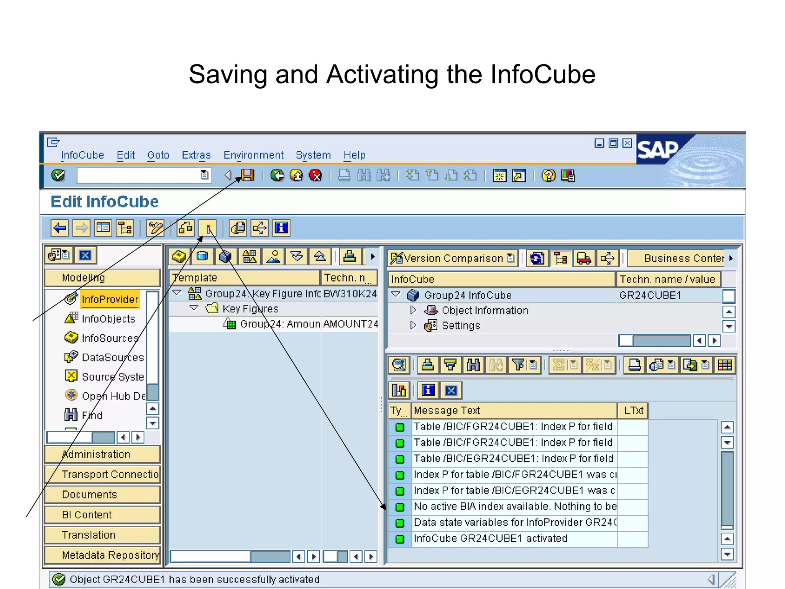Click the Metadata Repository button
The height and width of the screenshot is (589, 785).
[102, 555]
